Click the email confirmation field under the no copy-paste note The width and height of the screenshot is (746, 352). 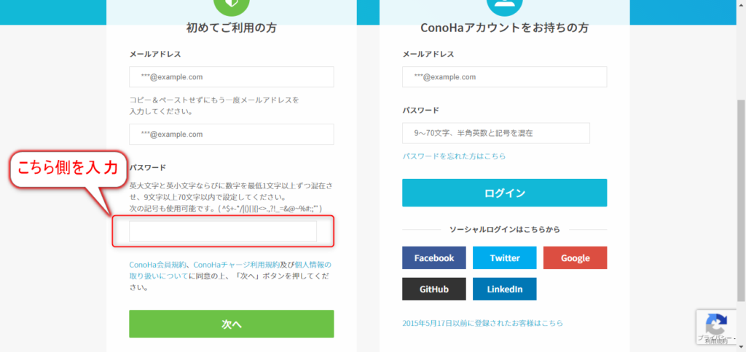pos(231,134)
